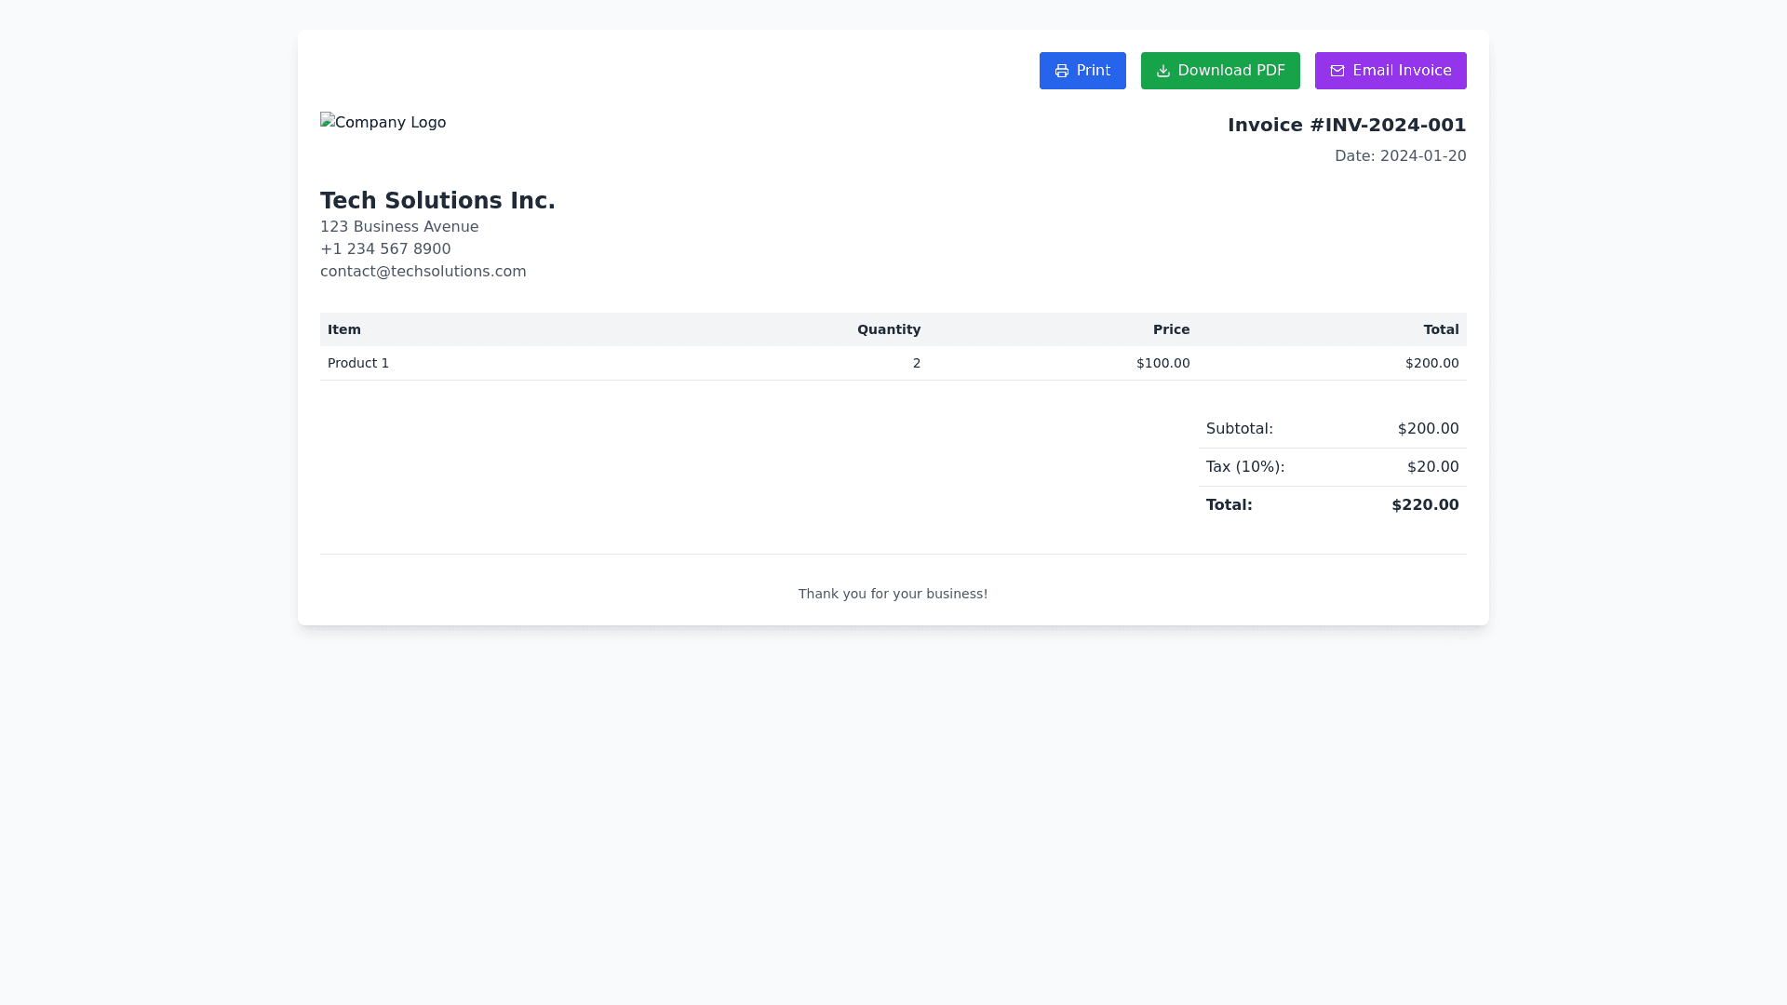Click the Item column header

(344, 329)
